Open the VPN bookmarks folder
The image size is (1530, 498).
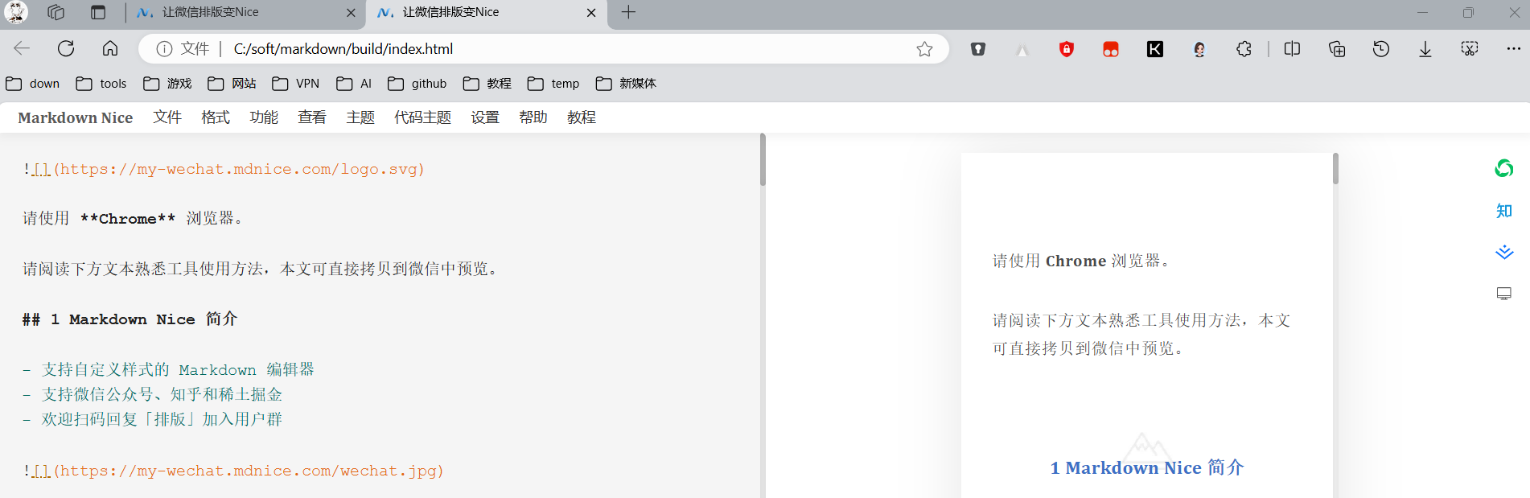point(296,84)
